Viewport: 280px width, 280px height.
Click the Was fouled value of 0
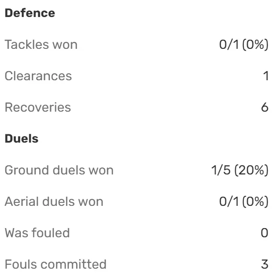coord(265,233)
